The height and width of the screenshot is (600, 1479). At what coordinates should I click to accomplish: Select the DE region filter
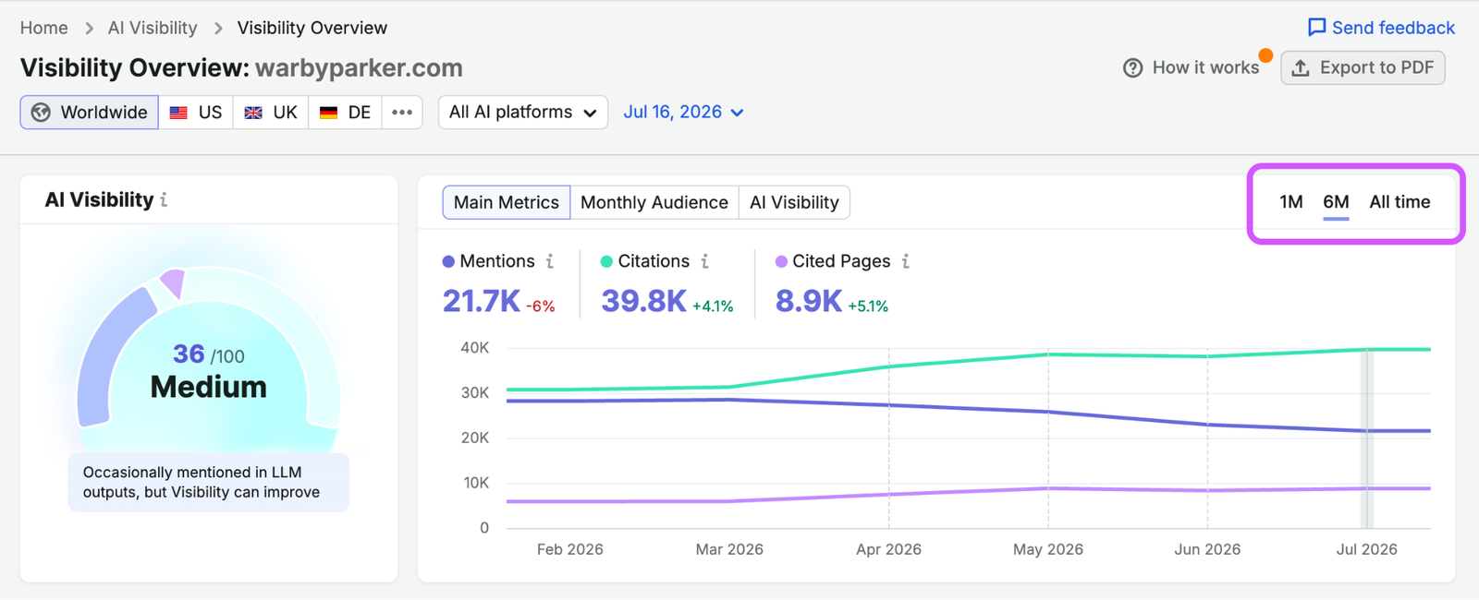[345, 113]
